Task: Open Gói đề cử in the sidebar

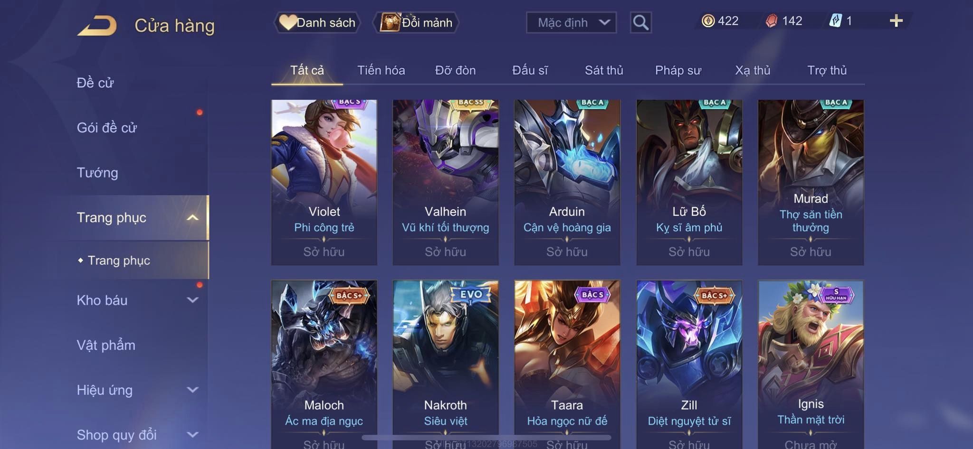Action: click(107, 128)
